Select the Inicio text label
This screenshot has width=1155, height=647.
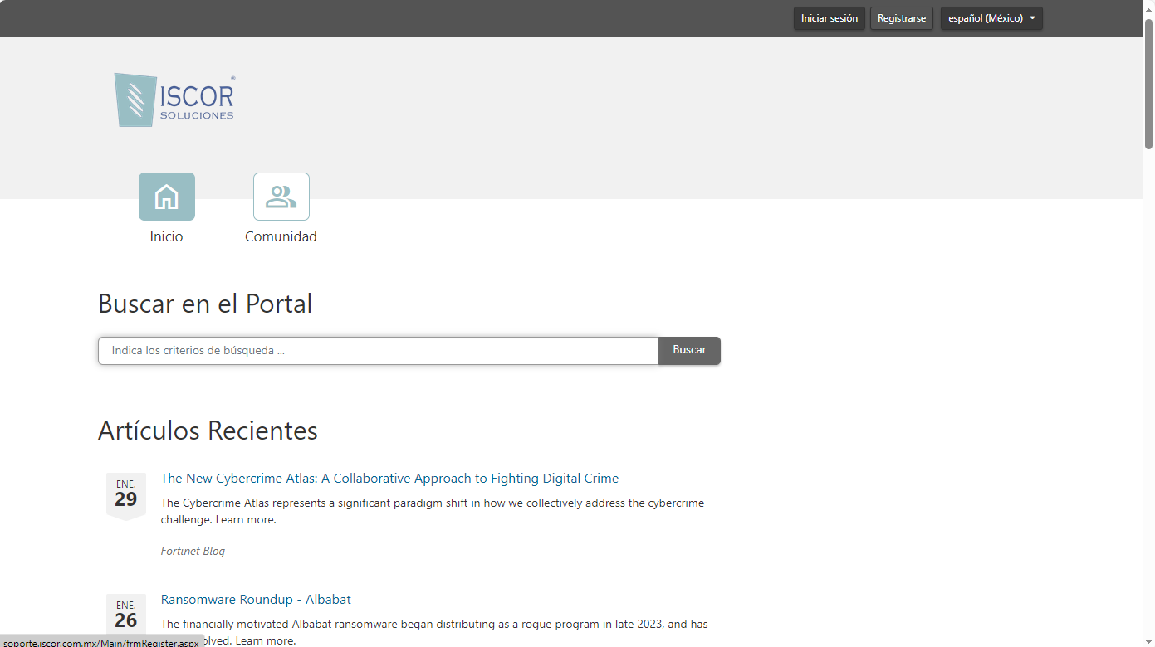[x=166, y=236]
